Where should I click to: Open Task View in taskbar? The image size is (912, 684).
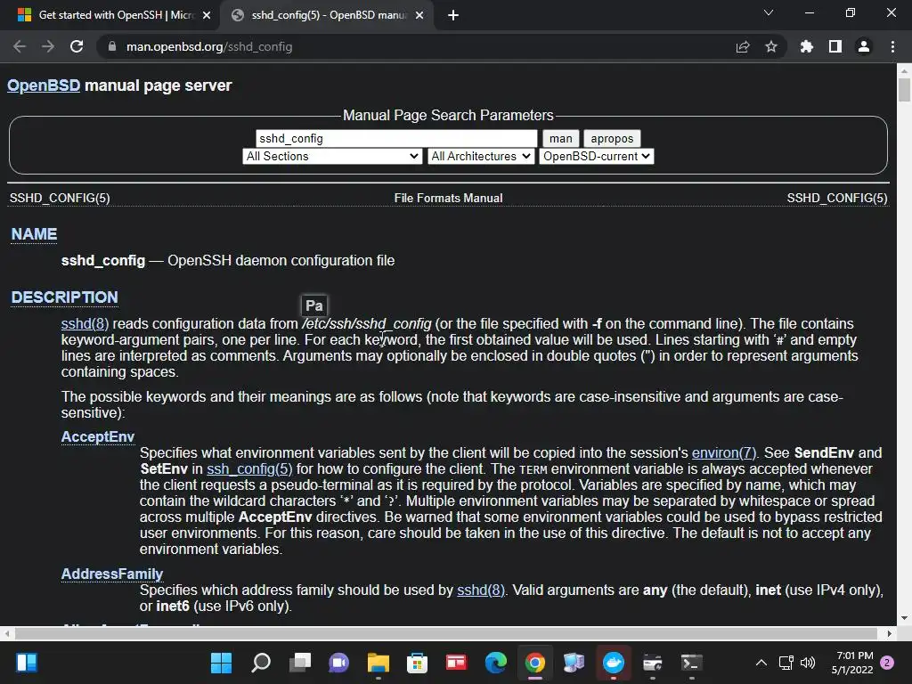point(300,663)
